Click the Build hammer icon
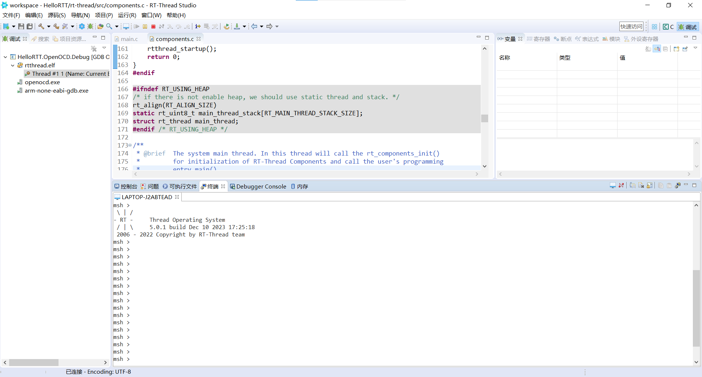Screen dimensions: 702x377 click(x=41, y=26)
